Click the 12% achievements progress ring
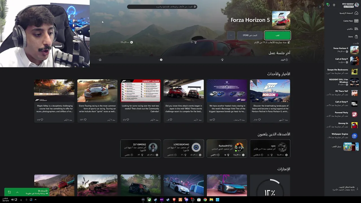Image resolution: width=361 pixels, height=203 pixels. point(270,187)
